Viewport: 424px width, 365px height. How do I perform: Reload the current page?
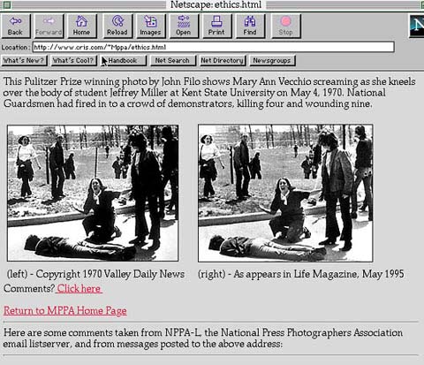pyautogui.click(x=117, y=26)
